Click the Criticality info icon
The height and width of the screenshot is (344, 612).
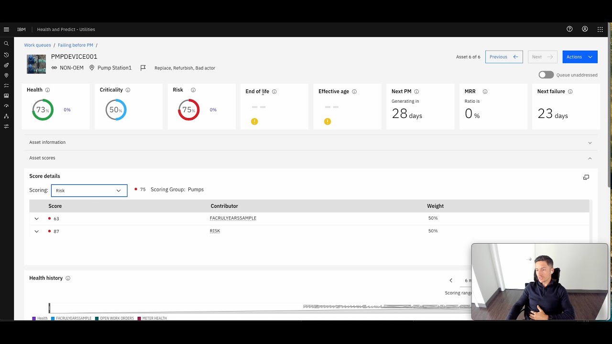click(x=128, y=90)
